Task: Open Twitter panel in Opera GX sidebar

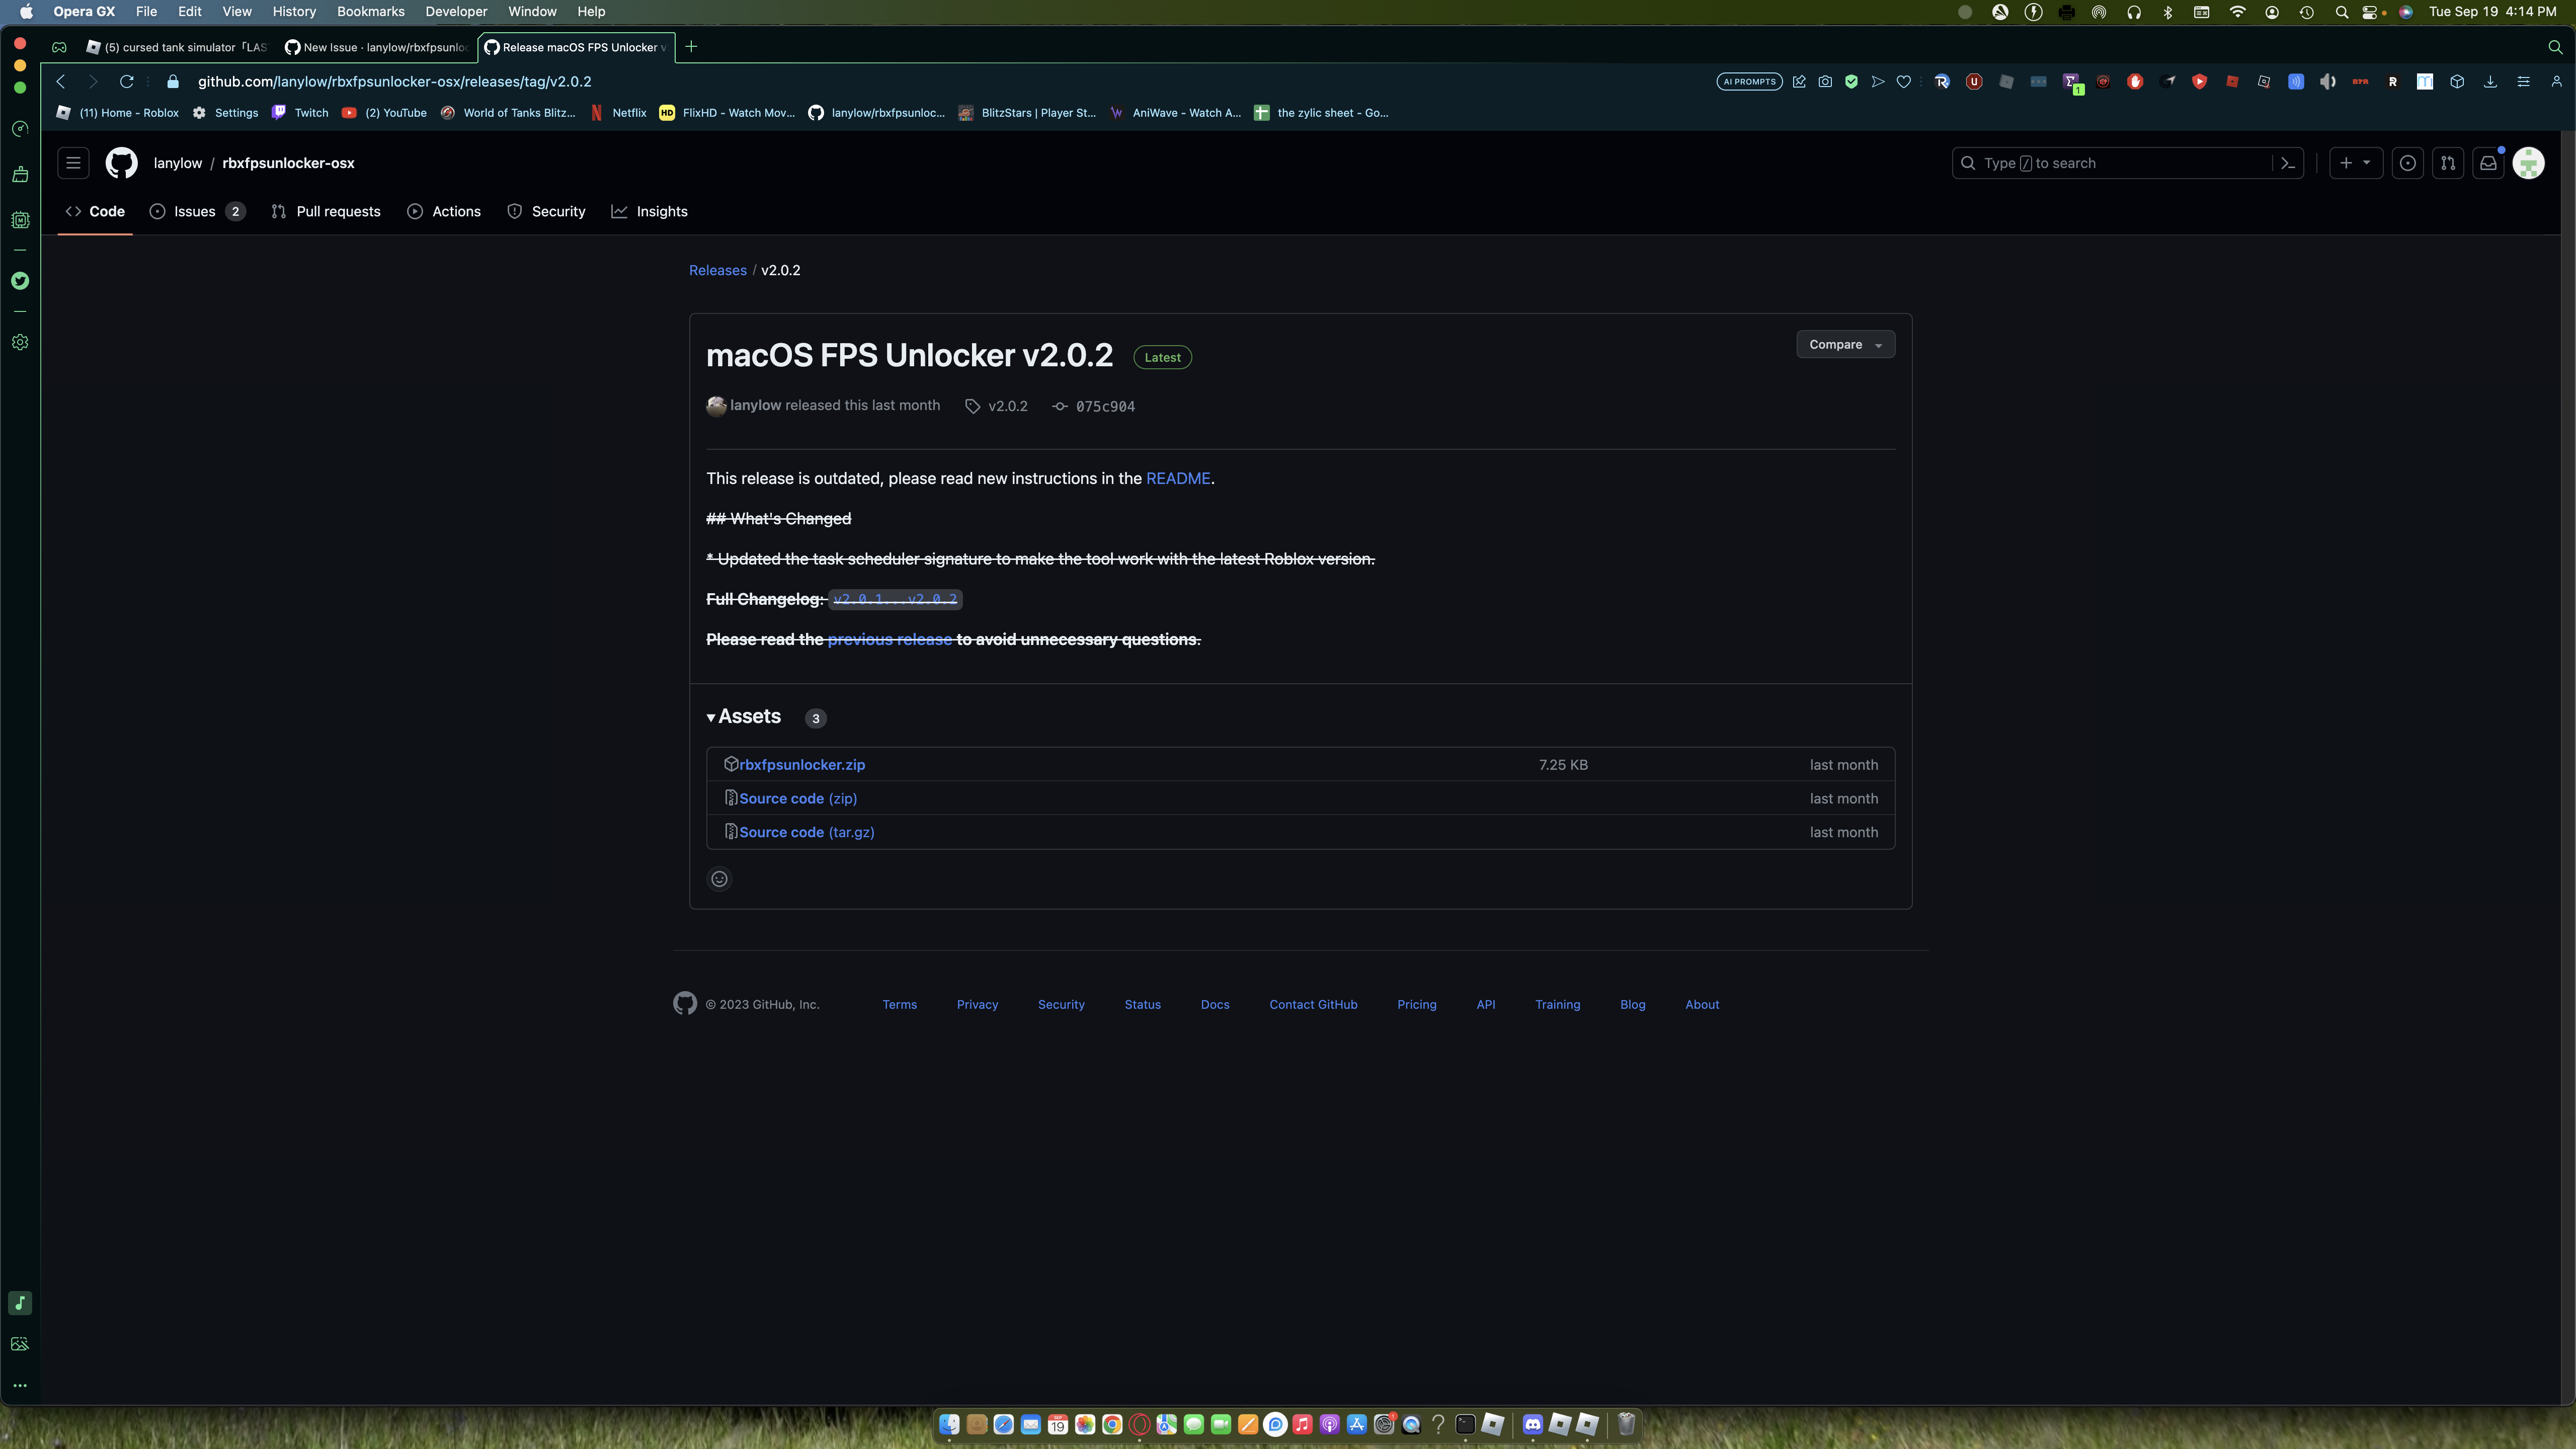Action: 20,281
